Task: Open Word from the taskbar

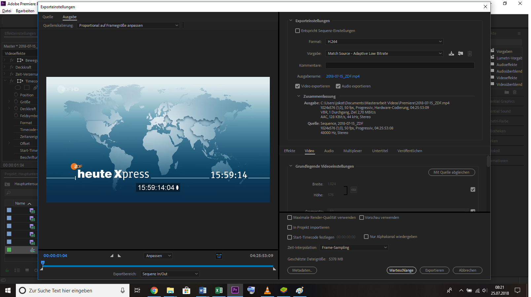Action: pyautogui.click(x=202, y=290)
